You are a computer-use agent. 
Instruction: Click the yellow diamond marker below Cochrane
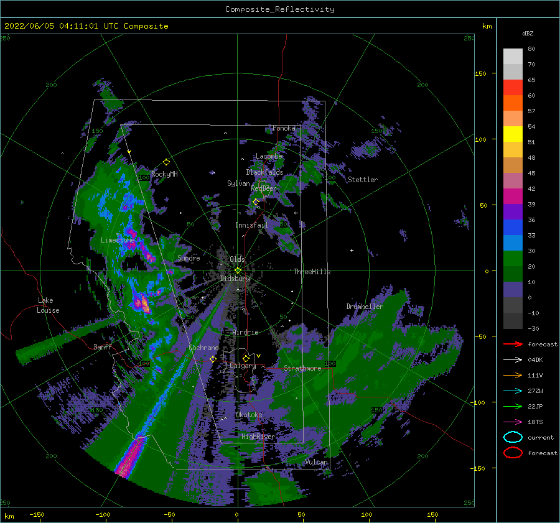(x=213, y=359)
